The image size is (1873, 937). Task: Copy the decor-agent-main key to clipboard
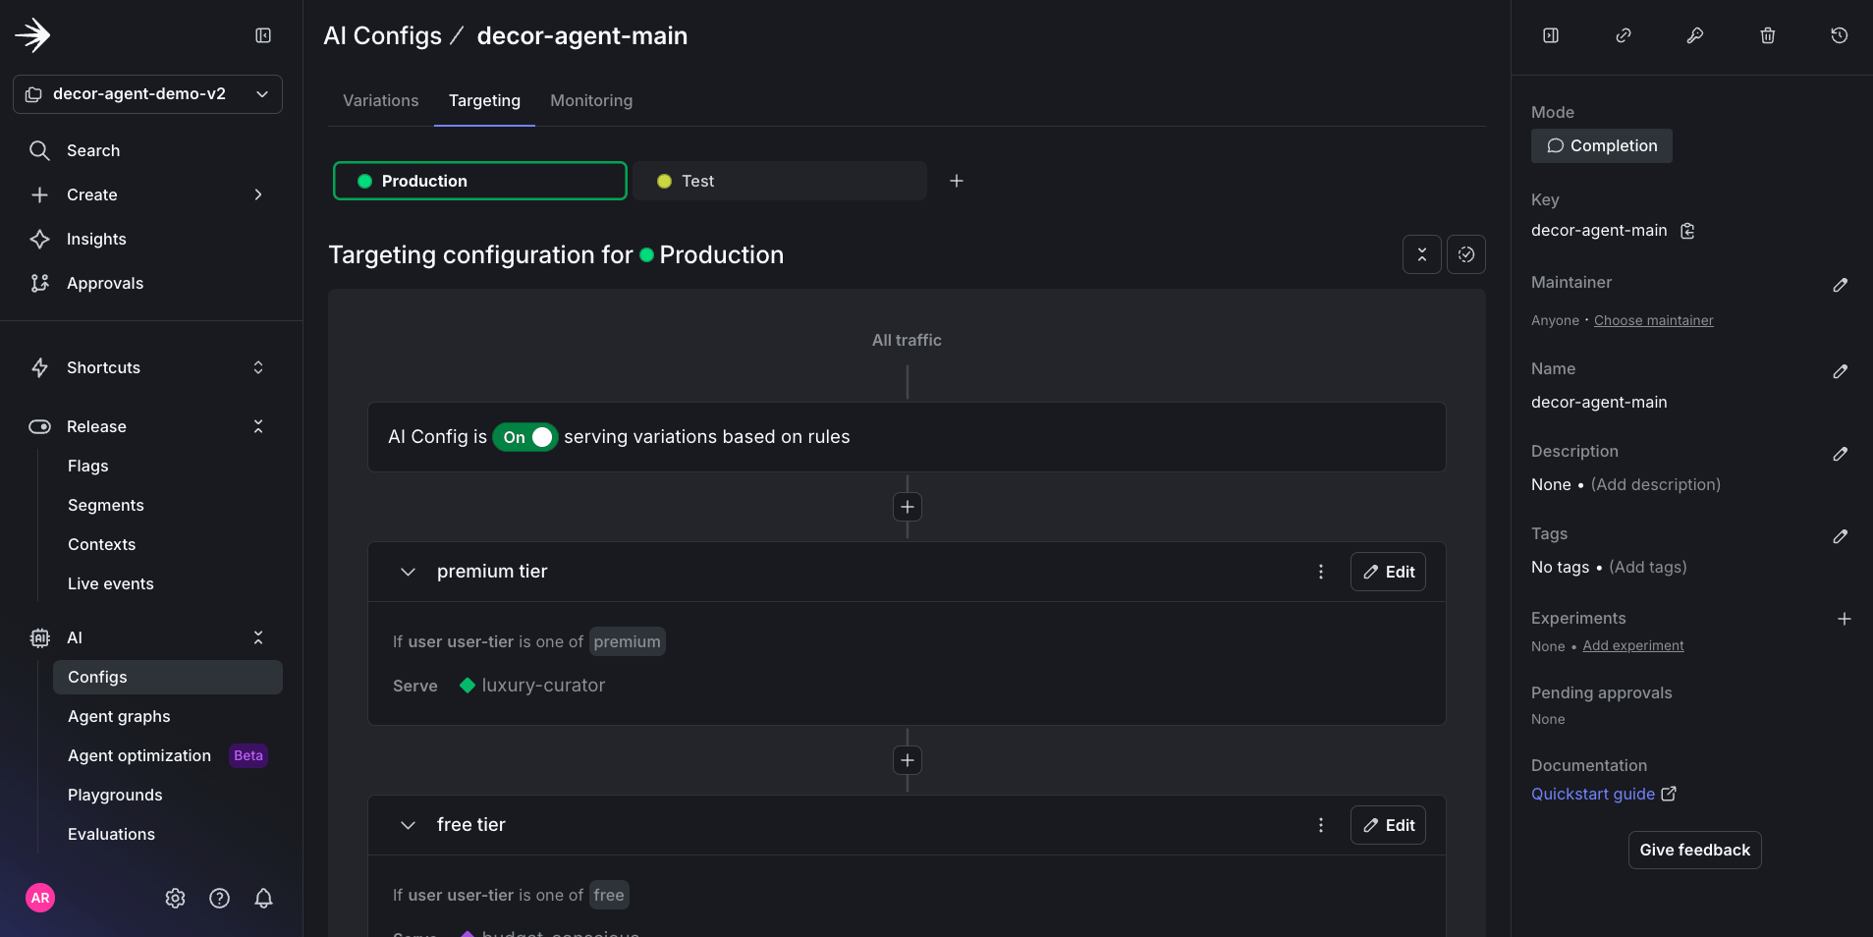click(1687, 231)
